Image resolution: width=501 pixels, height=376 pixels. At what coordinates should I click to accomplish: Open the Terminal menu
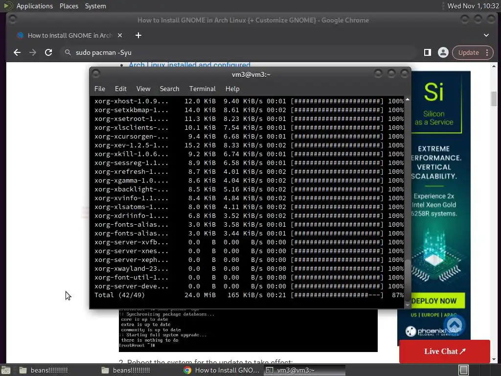click(202, 89)
